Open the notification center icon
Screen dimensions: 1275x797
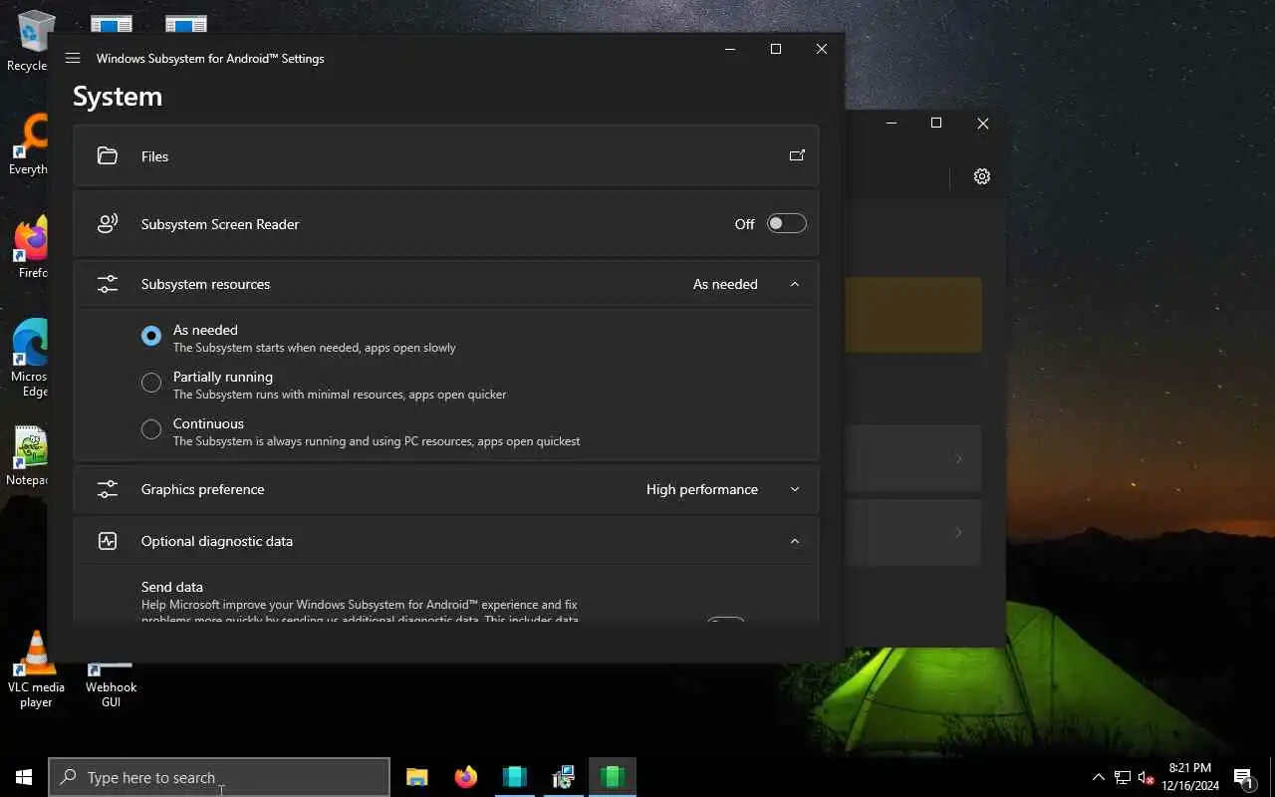(x=1243, y=777)
